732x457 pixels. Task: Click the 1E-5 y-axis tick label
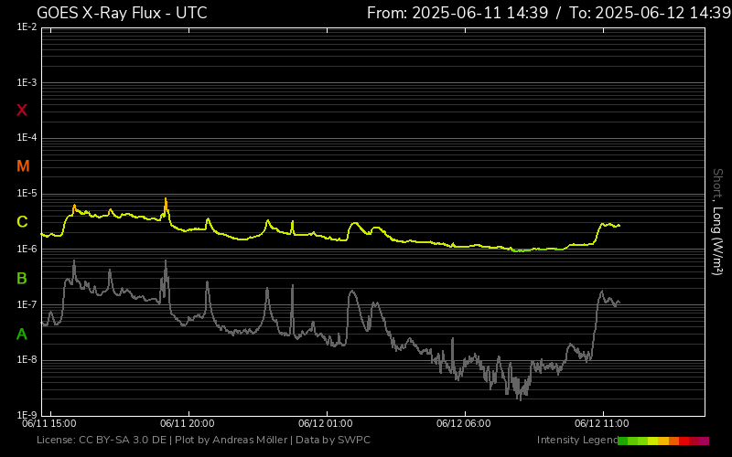pos(26,194)
